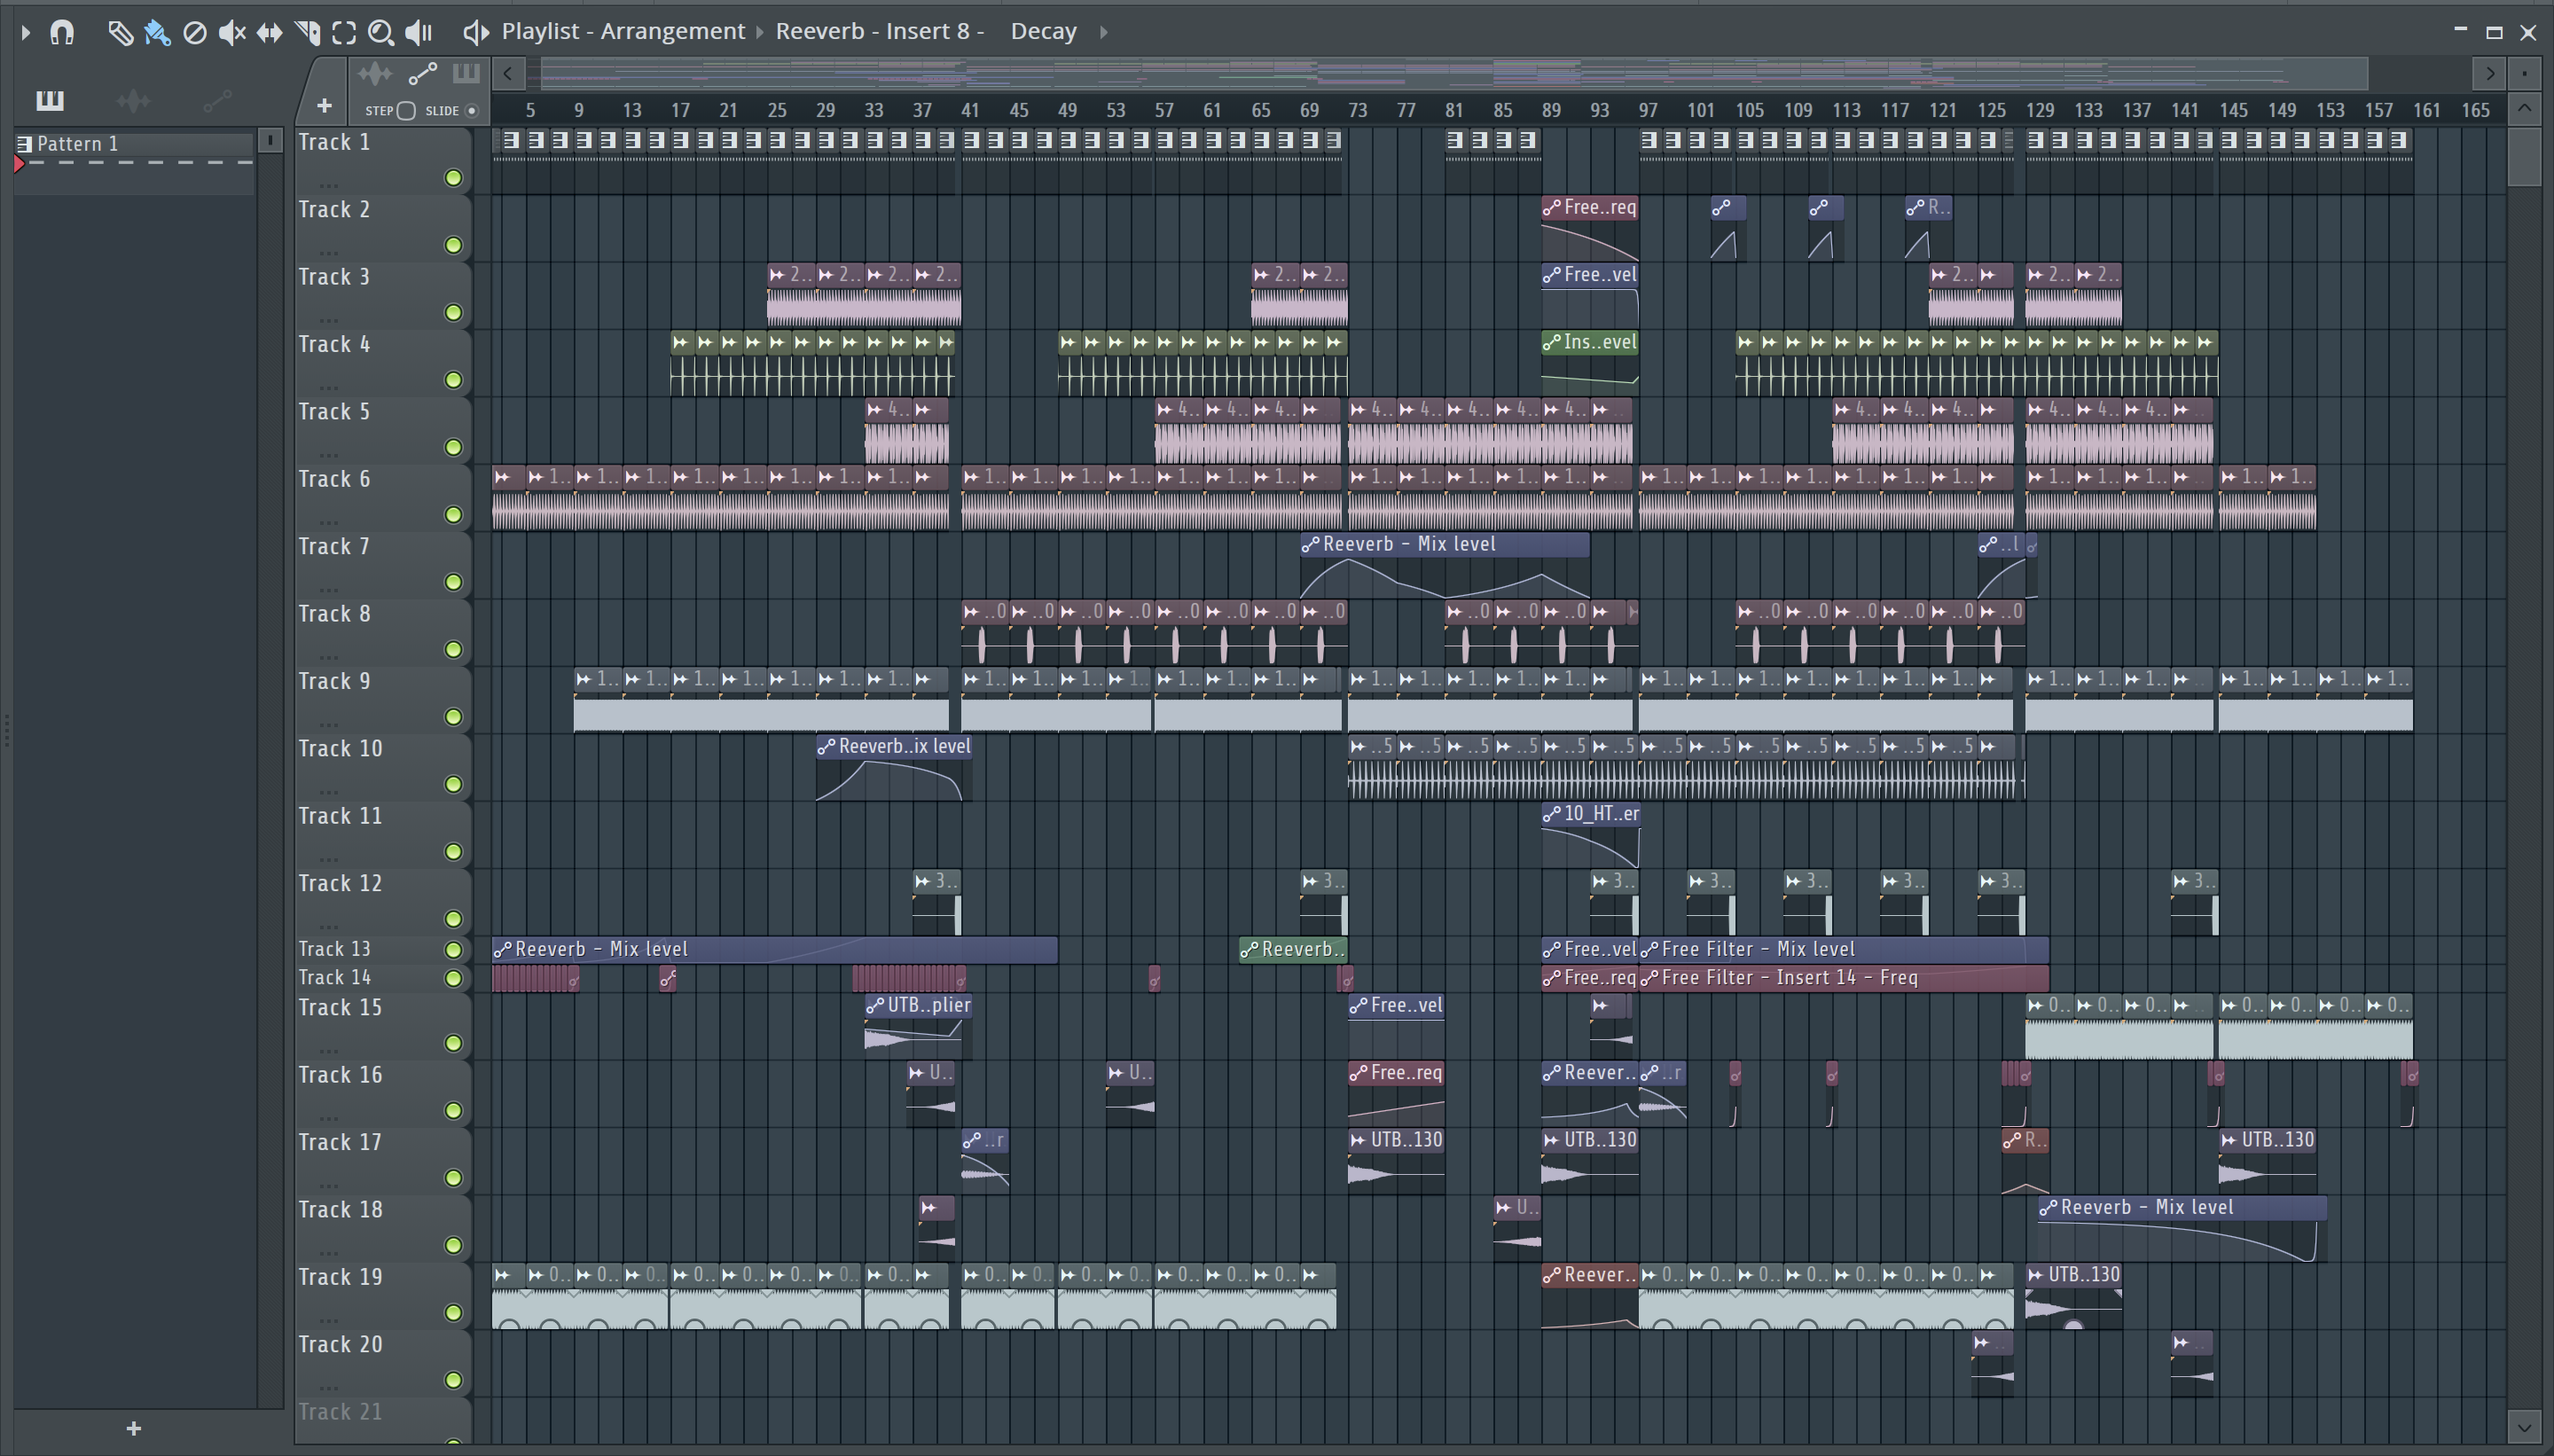Mute Track 1 via green LED
This screenshot has width=2554, height=1456.
[453, 178]
